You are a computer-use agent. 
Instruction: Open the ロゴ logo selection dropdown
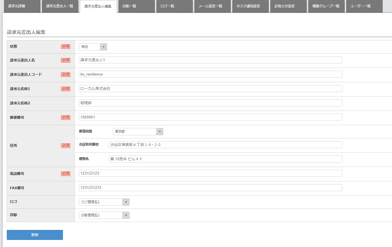(104, 202)
